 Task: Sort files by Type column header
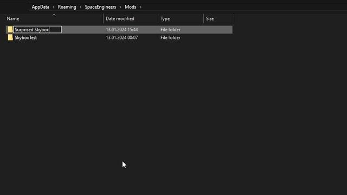[x=165, y=19]
